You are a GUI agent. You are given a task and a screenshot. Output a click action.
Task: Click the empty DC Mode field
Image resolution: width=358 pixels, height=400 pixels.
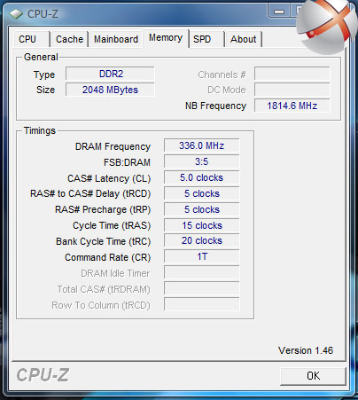(x=292, y=90)
